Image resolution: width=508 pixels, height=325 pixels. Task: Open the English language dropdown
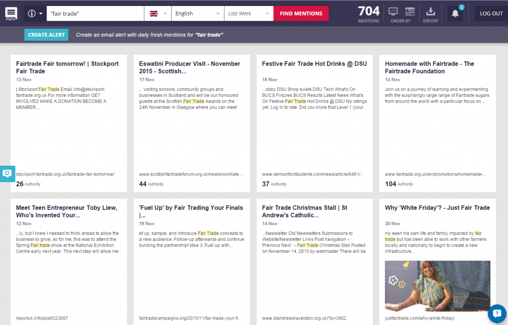coord(197,13)
